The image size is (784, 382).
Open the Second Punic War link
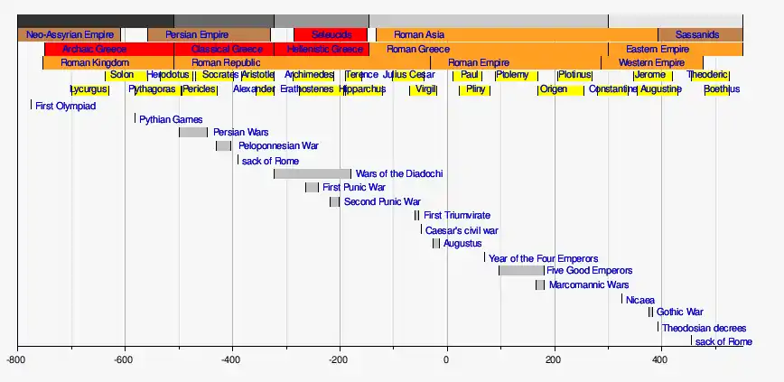(x=382, y=201)
